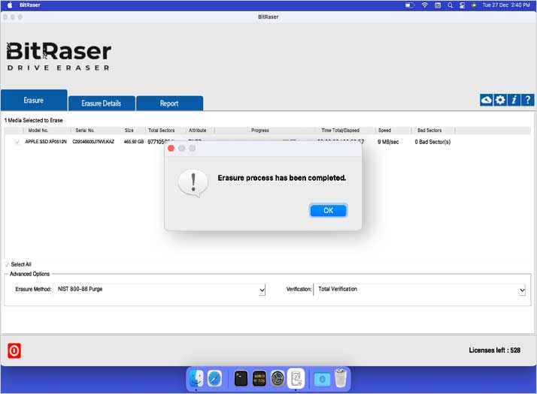Image resolution: width=537 pixels, height=394 pixels.
Task: Open the BitRaser menu bar item
Action: (30, 5)
